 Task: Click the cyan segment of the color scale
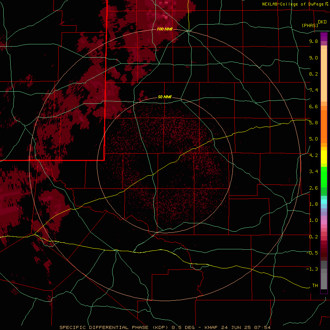click(x=324, y=202)
